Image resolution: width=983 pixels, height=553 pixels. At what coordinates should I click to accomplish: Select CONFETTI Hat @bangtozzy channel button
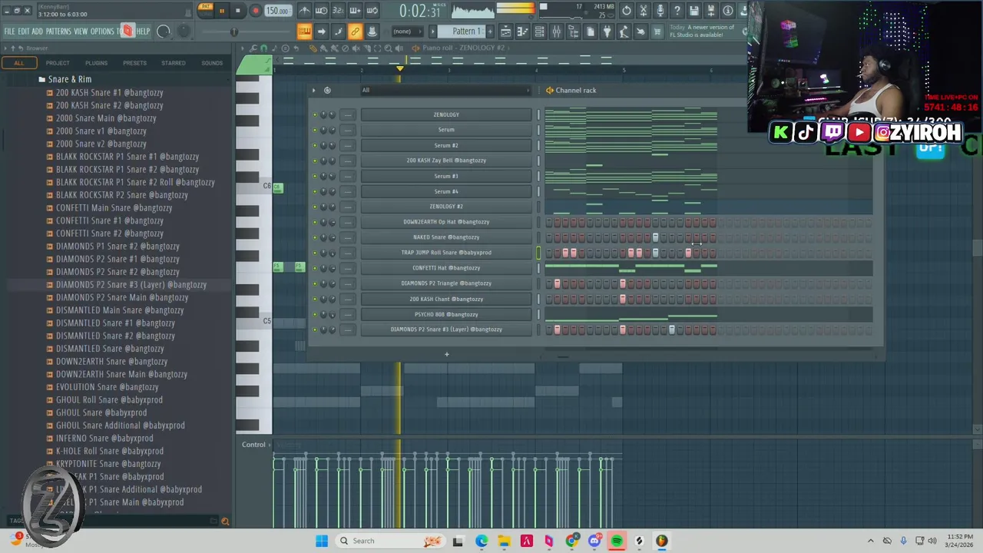(x=446, y=268)
